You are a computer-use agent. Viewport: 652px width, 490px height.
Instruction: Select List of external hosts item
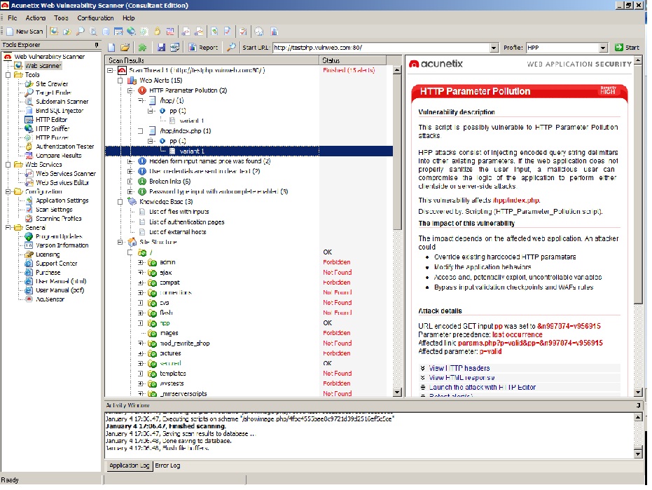[x=178, y=232]
